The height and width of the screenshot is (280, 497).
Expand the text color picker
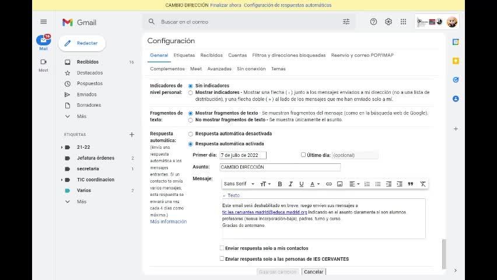tap(314, 184)
